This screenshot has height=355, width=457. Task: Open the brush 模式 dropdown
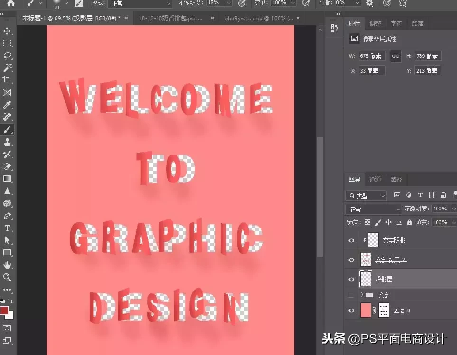coord(140,3)
